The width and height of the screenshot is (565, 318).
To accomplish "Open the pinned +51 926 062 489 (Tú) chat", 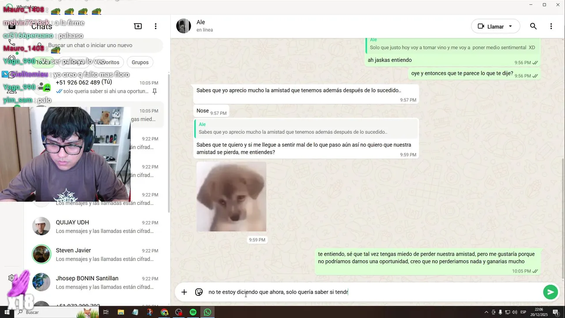I will [97, 87].
